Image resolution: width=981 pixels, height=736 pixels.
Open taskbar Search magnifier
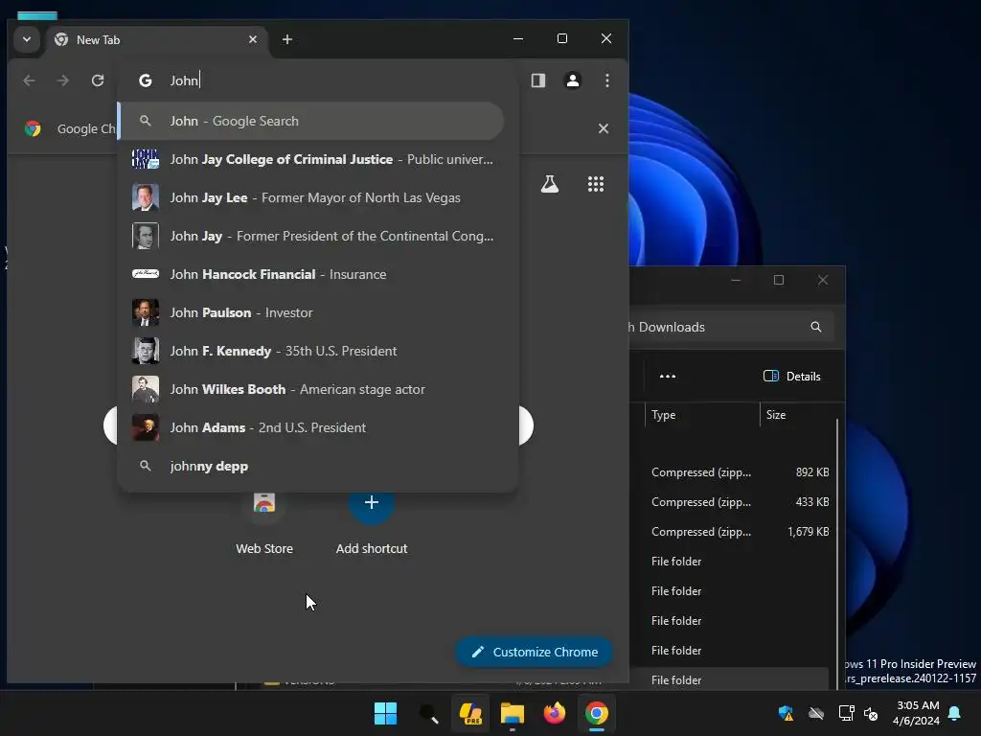point(428,713)
